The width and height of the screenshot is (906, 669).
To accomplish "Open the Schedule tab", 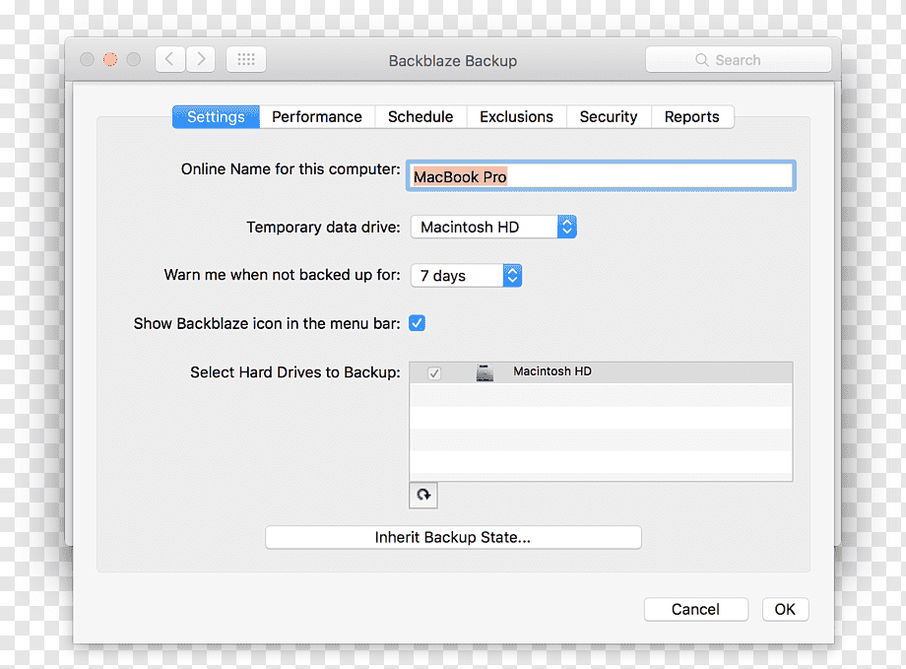I will [x=421, y=117].
